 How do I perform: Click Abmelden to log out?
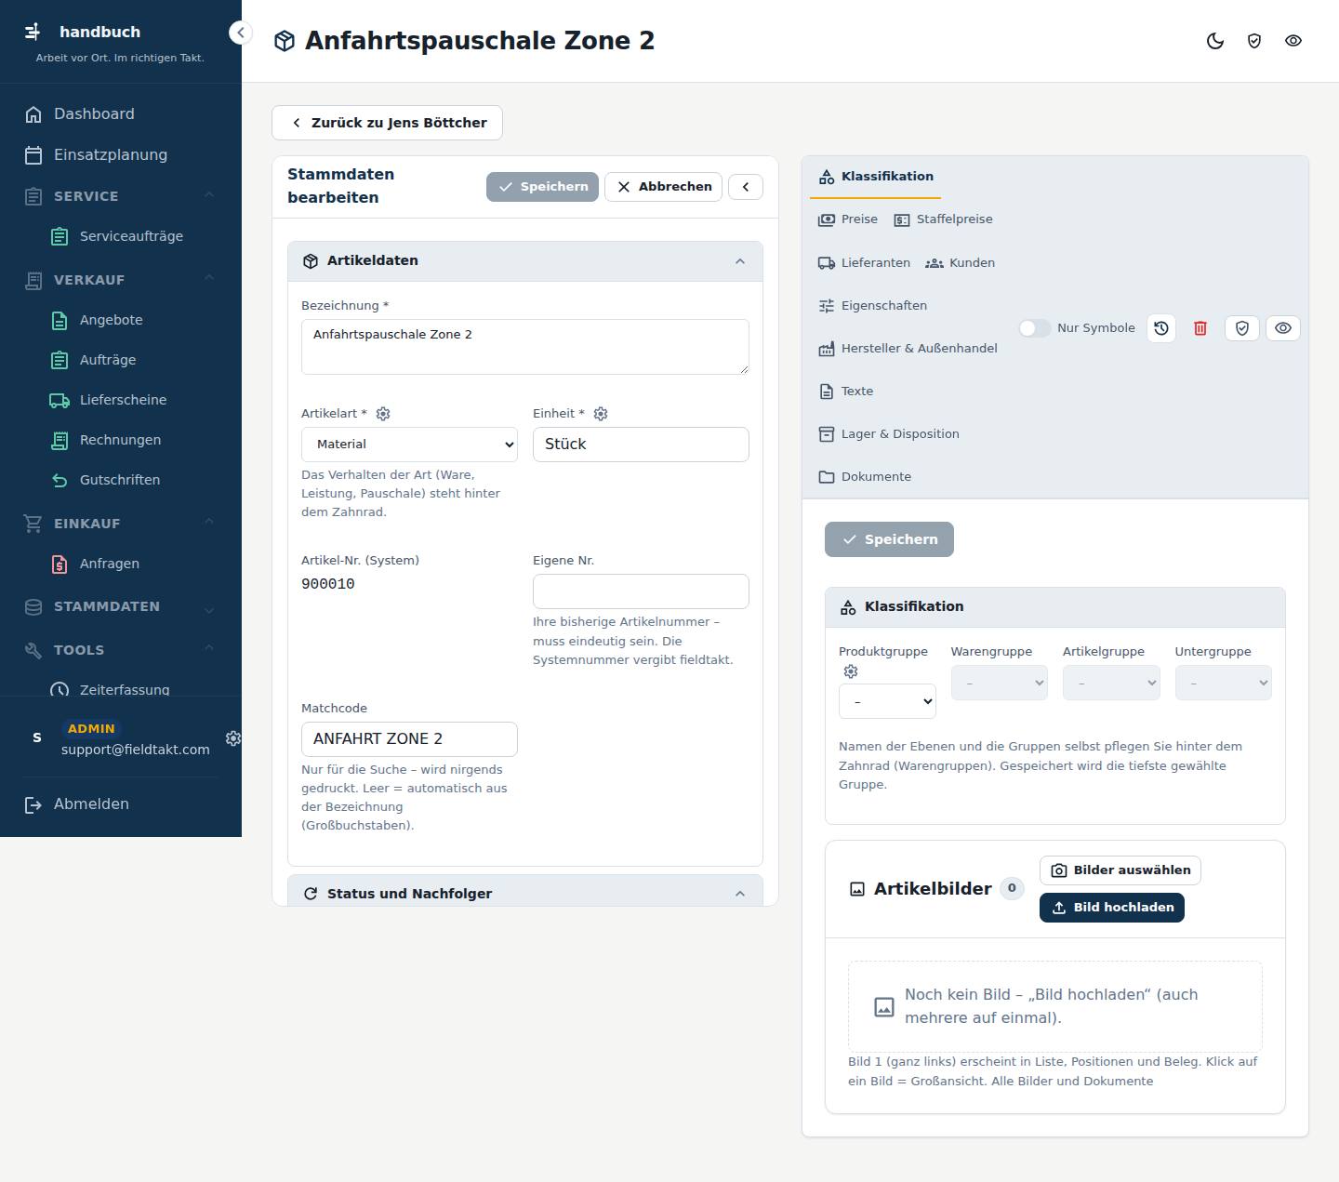tap(121, 804)
